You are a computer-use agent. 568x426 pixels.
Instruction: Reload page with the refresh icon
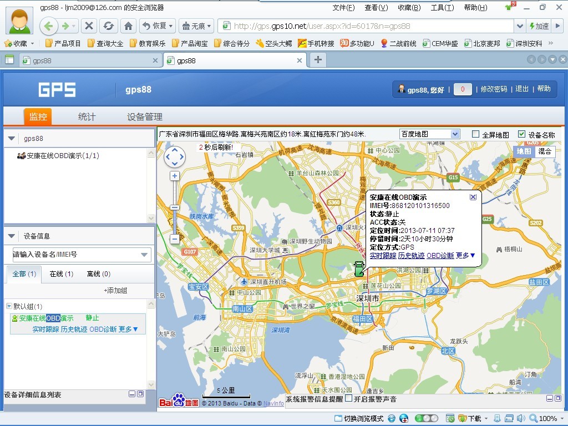108,26
